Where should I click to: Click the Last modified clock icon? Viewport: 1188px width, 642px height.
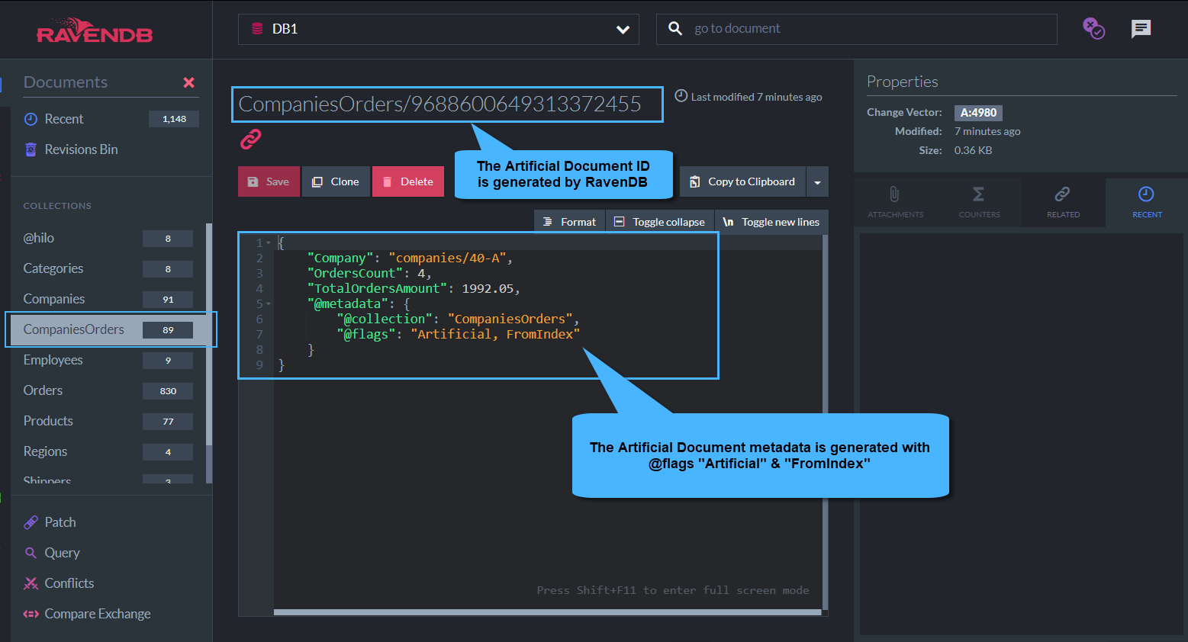(681, 96)
